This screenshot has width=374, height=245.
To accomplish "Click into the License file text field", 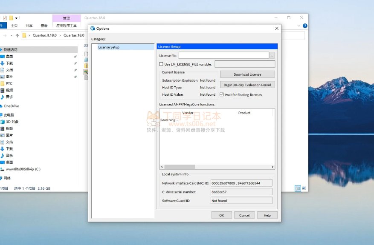I will pos(223,55).
